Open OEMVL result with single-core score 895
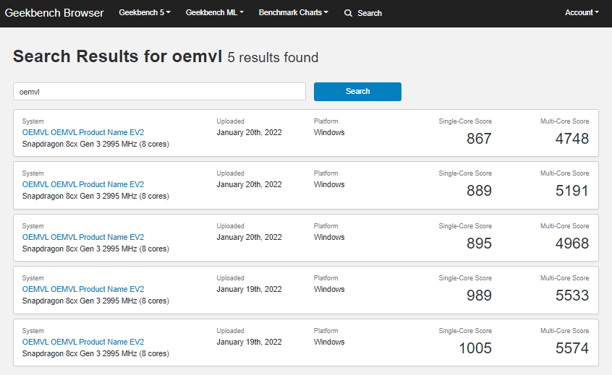The image size is (612, 375). point(82,237)
